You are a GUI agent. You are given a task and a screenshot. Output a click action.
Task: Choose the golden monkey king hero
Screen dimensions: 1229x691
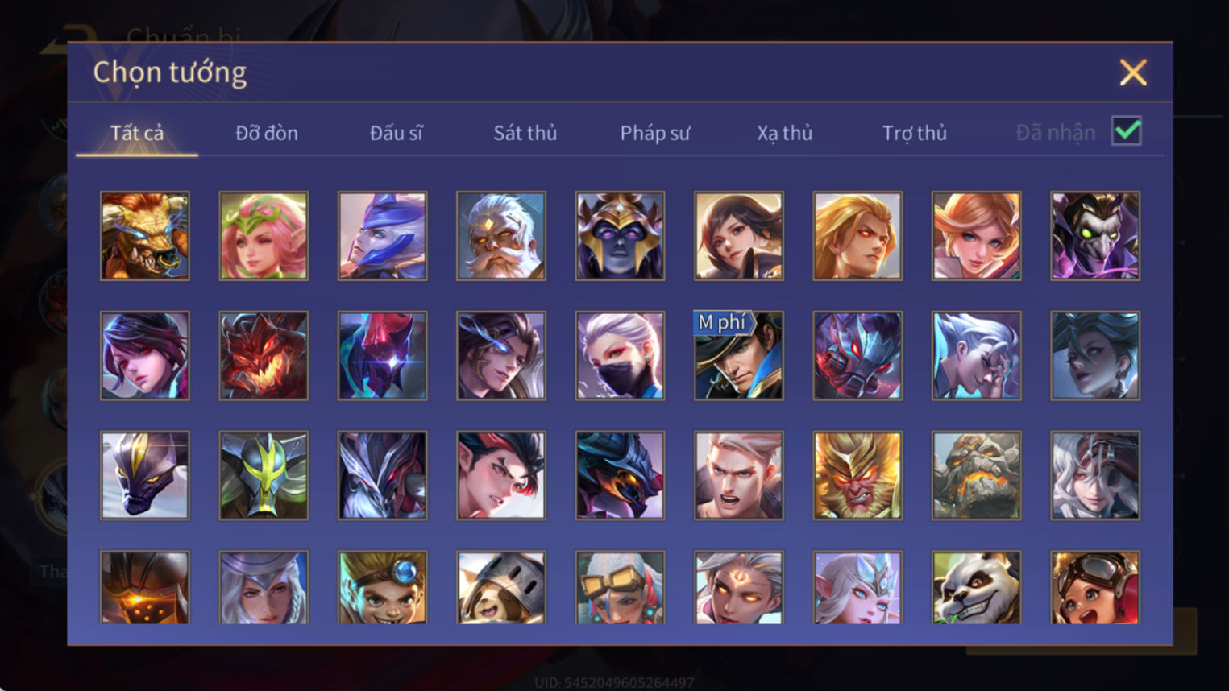click(x=857, y=475)
